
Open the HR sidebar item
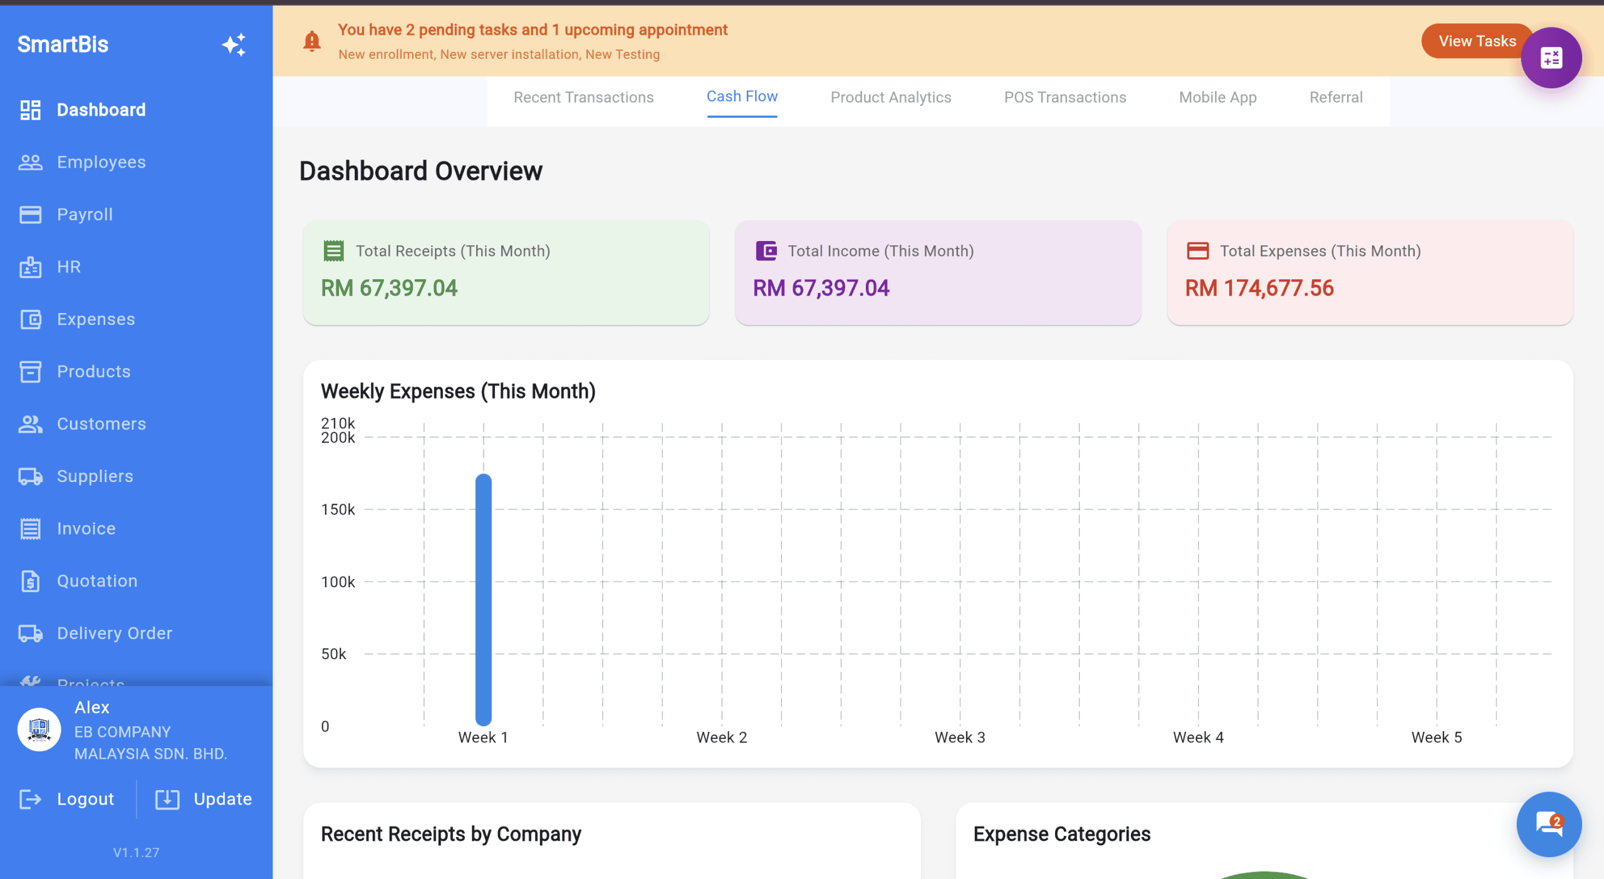pyautogui.click(x=69, y=267)
